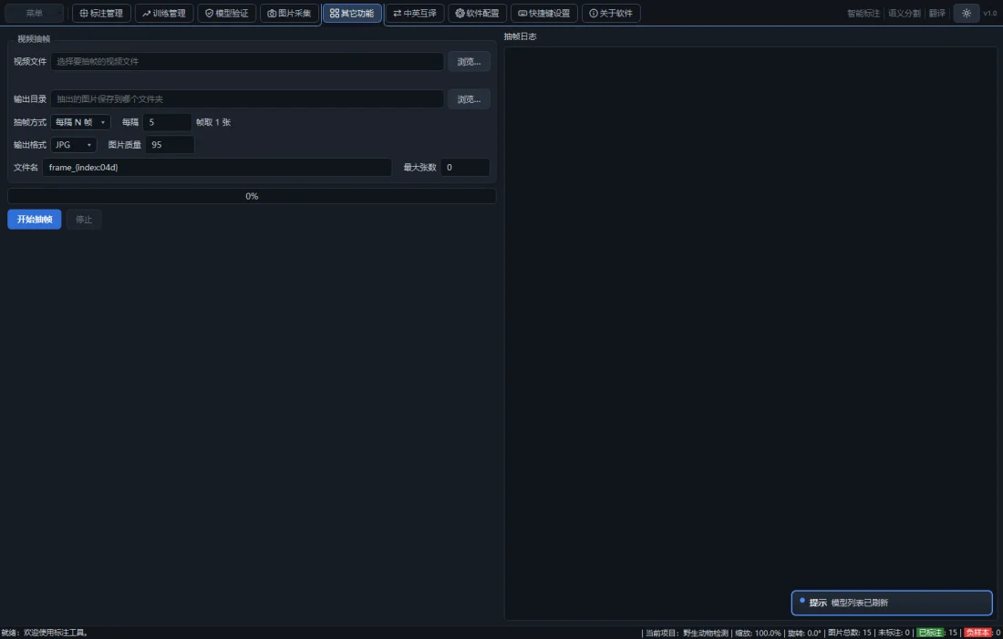Viewport: 1003px width, 639px height.
Task: Click the 图片总数: 15 status text
Action: tap(850, 634)
